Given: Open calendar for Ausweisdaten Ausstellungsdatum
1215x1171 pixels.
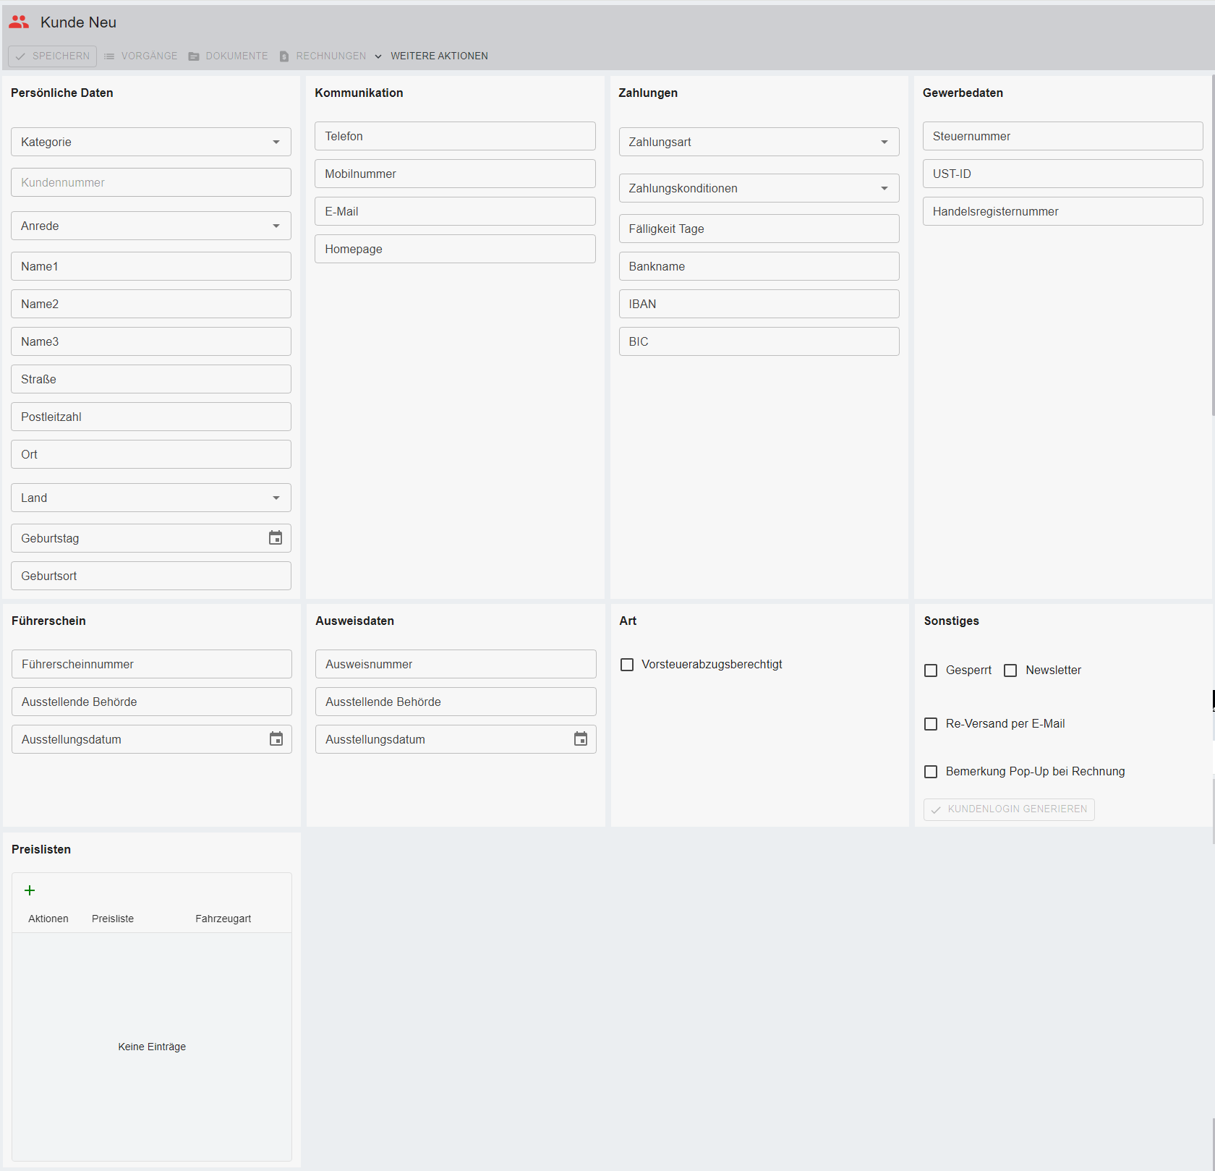Looking at the screenshot, I should pyautogui.click(x=581, y=739).
